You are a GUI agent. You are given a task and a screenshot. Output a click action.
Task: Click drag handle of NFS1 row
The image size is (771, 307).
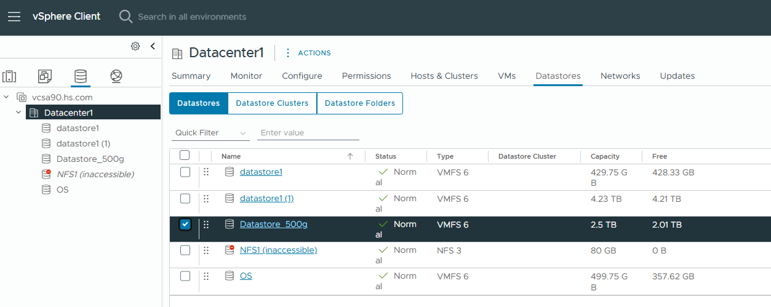(x=206, y=250)
